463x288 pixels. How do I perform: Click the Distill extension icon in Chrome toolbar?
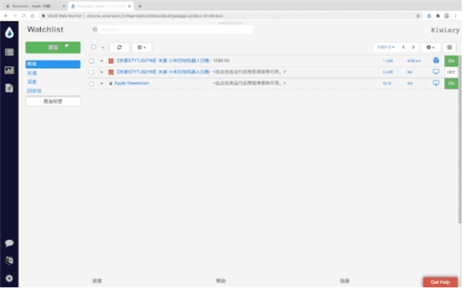[429, 15]
